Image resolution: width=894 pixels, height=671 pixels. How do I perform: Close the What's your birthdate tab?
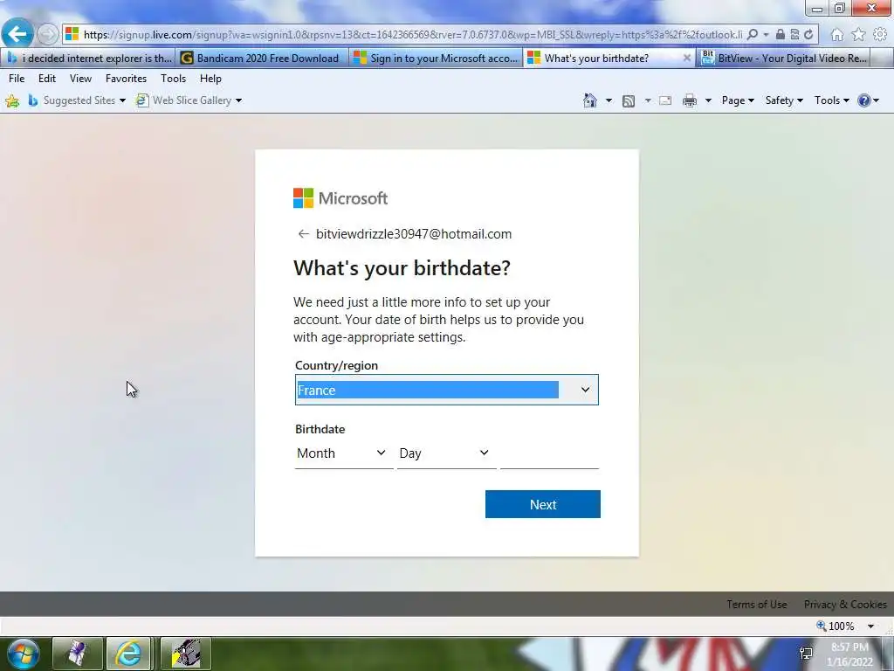click(x=686, y=59)
